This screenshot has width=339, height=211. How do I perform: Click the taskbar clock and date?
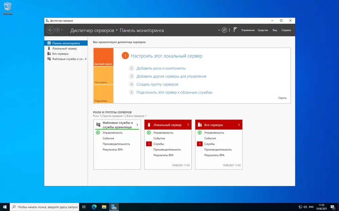[x=321, y=207]
